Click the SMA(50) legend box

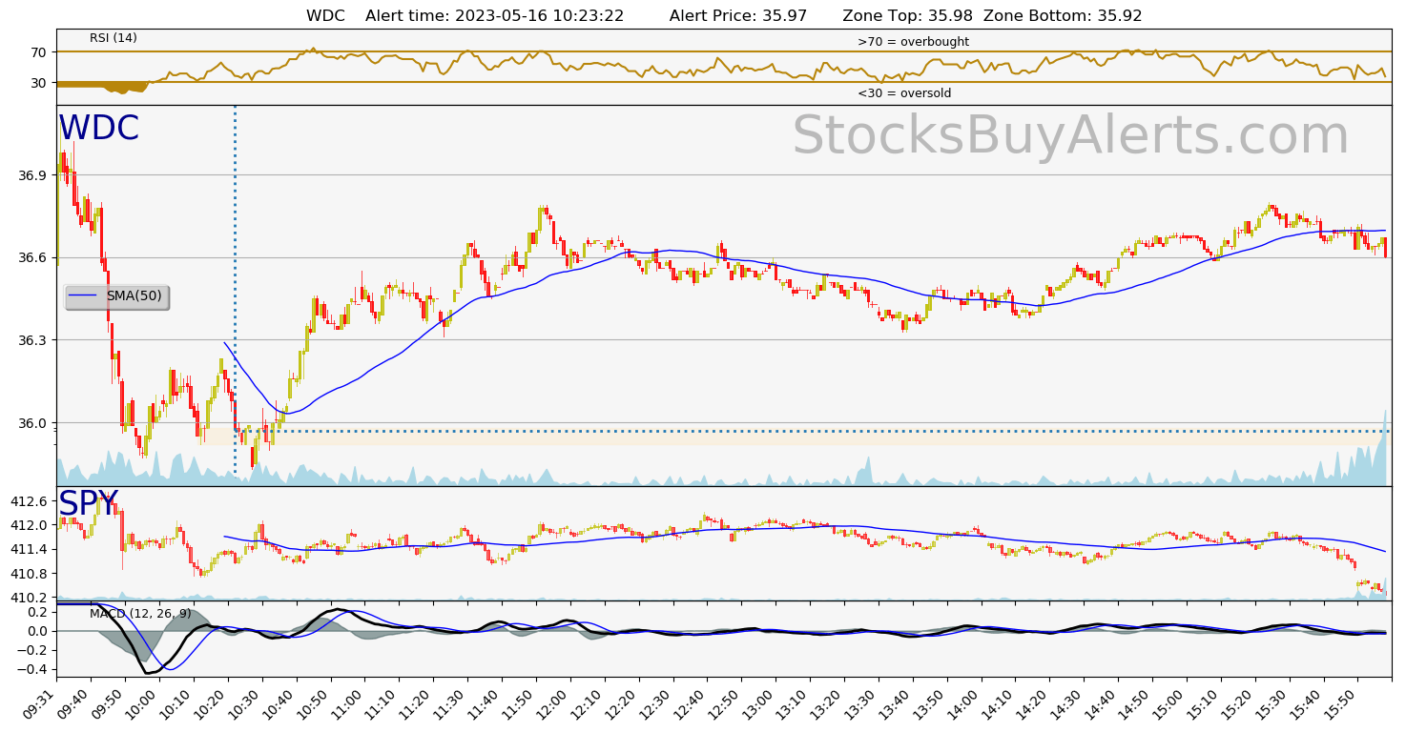[117, 296]
